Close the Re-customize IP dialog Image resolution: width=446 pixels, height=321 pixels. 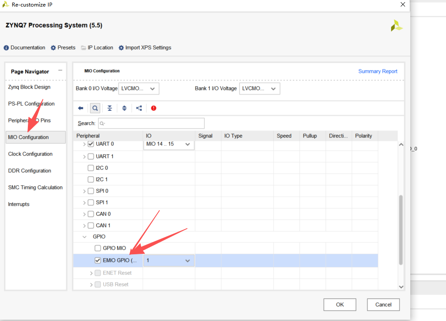coord(403,4)
